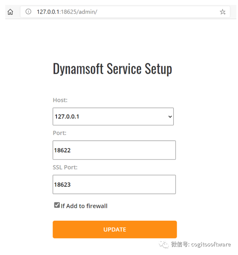This screenshot has width=238, height=255.
Task: Click the Port field with 18622
Action: (114, 150)
